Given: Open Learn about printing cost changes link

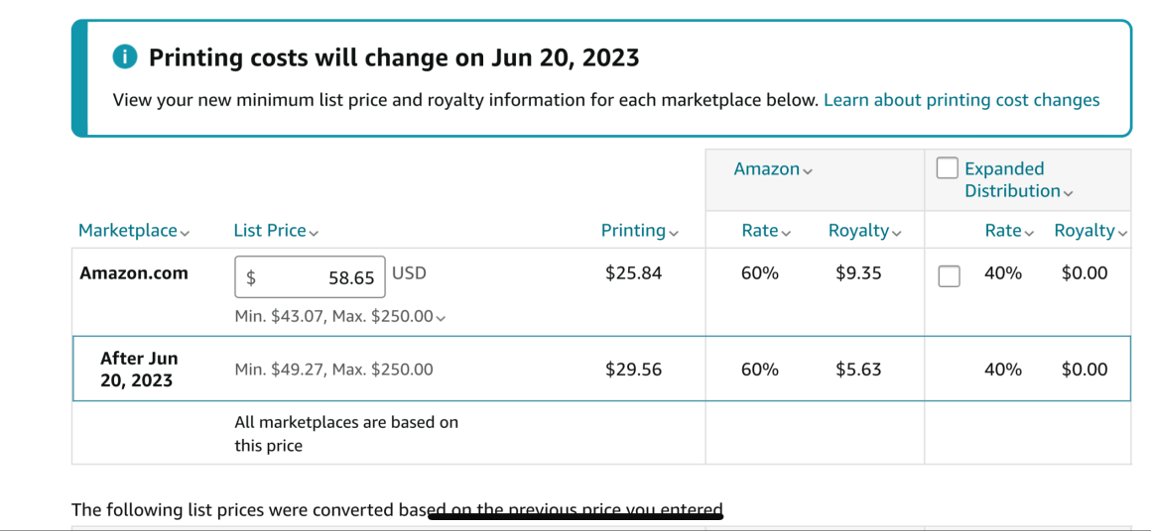Looking at the screenshot, I should click(960, 100).
